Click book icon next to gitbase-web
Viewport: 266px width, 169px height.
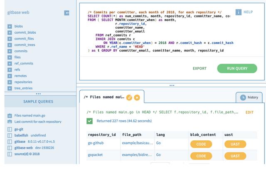pyautogui.click(x=10, y=148)
